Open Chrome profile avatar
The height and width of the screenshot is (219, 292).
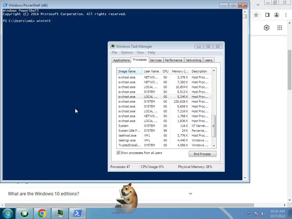point(277,15)
